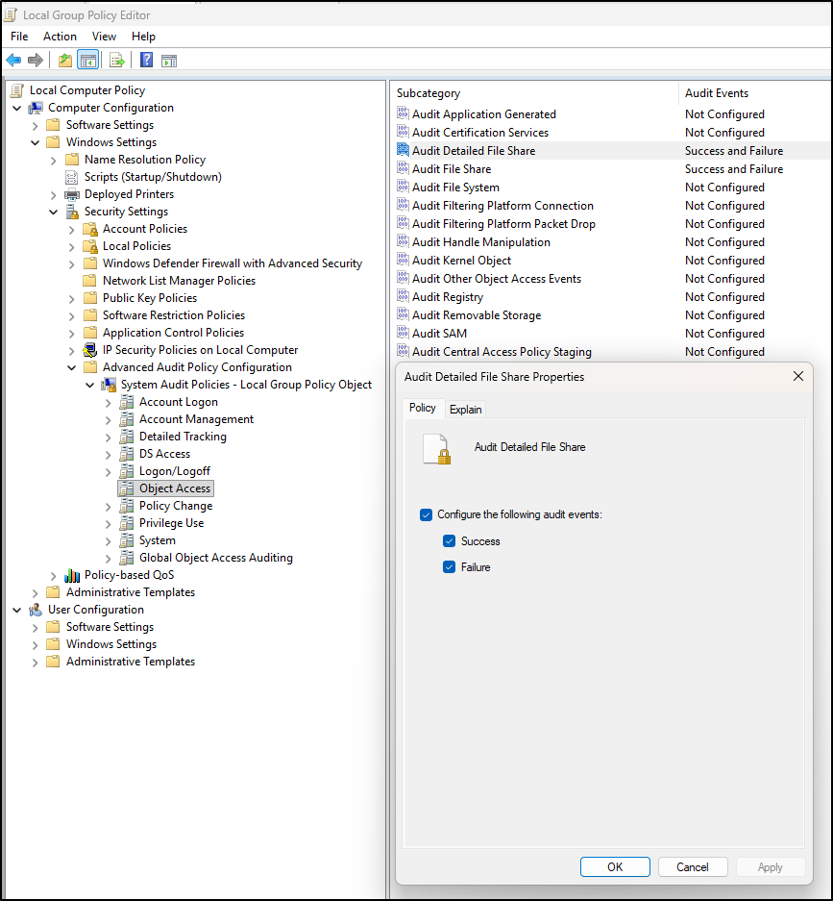Select Network List Manager Policies

(179, 281)
